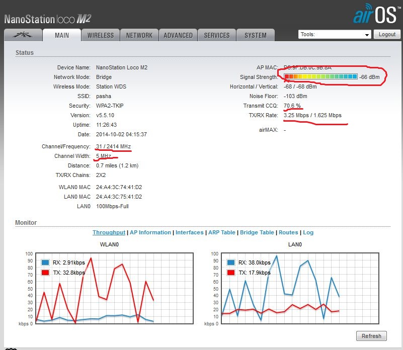
Task: Click the Monitor section heading
Action: point(26,223)
